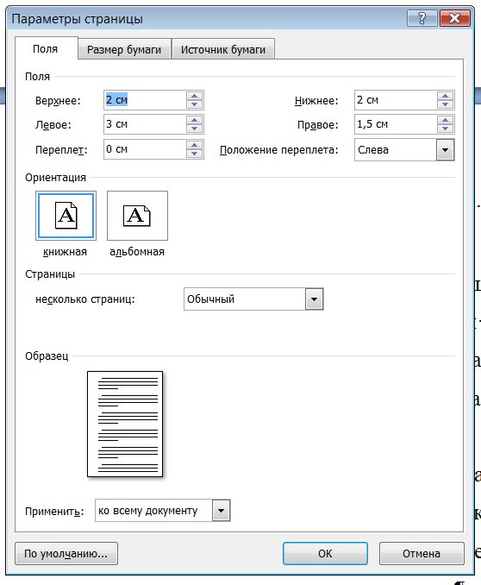
Task: Decrease the Нижнее margin value
Action: tap(445, 104)
